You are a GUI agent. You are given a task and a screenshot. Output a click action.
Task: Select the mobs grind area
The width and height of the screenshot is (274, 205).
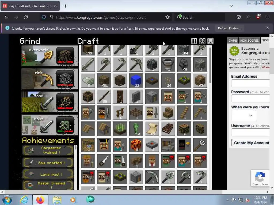50,125
